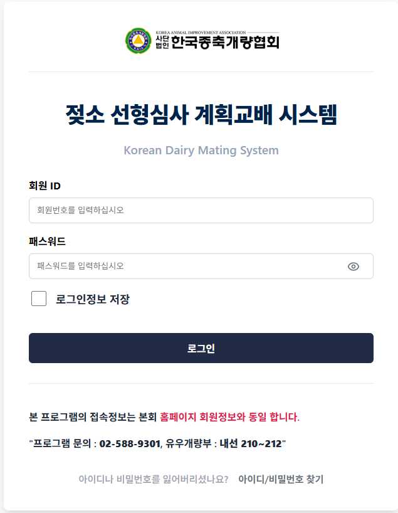The width and height of the screenshot is (398, 513).
Task: Click the 회원 ID field label
Action: click(45, 185)
